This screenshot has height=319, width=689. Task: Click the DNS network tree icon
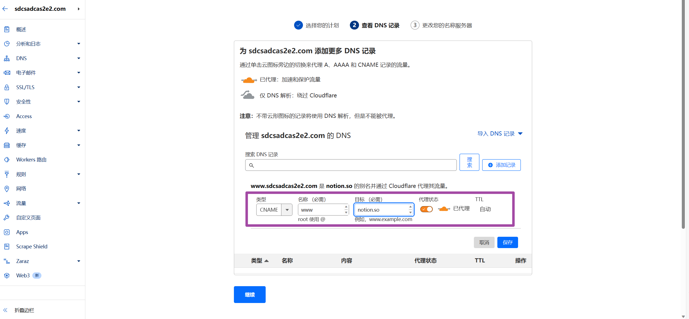7,58
